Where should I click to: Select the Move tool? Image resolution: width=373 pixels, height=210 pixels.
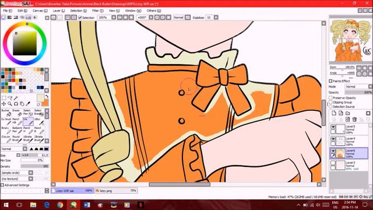[x=4, y=104]
